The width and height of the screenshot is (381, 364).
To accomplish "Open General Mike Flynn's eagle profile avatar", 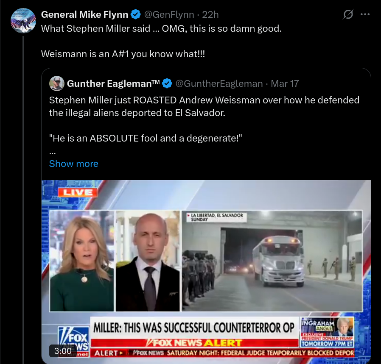I will click(23, 20).
